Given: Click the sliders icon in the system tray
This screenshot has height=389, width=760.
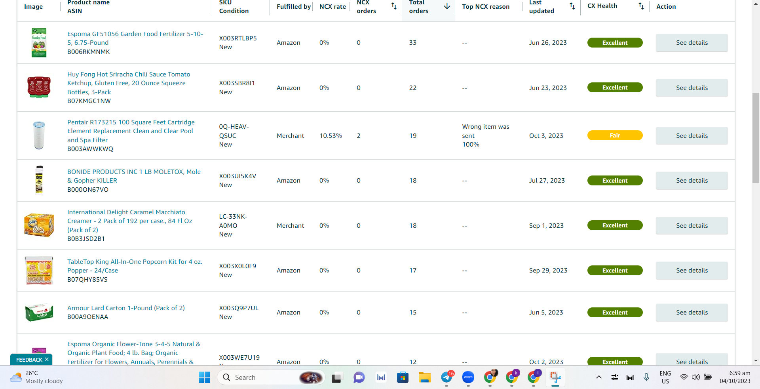Looking at the screenshot, I should click(615, 377).
